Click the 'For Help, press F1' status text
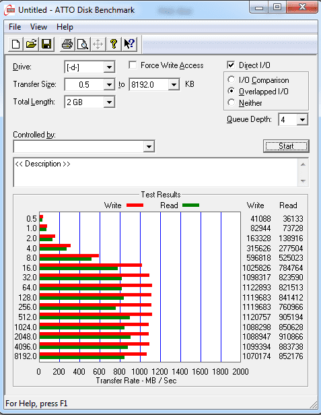The image size is (321, 415). click(36, 404)
